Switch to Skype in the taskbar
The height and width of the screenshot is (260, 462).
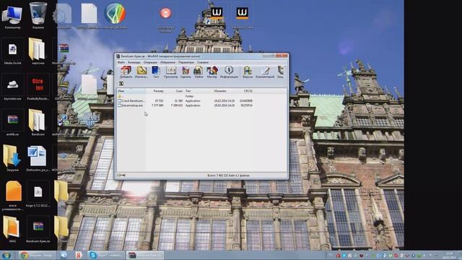coord(106,255)
